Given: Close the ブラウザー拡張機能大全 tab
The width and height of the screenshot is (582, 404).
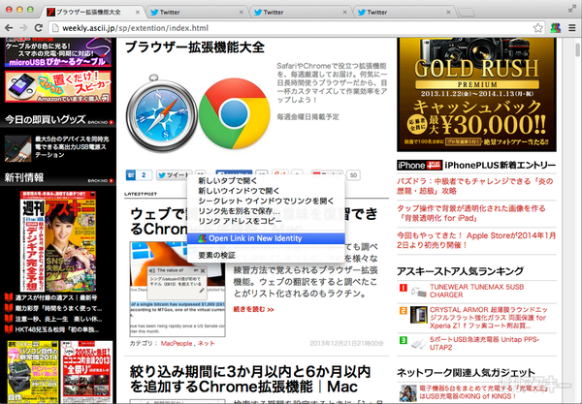Looking at the screenshot, I should (138, 13).
